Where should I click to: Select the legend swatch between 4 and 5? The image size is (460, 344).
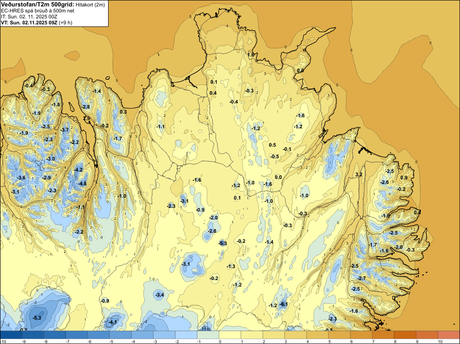tap(317, 335)
